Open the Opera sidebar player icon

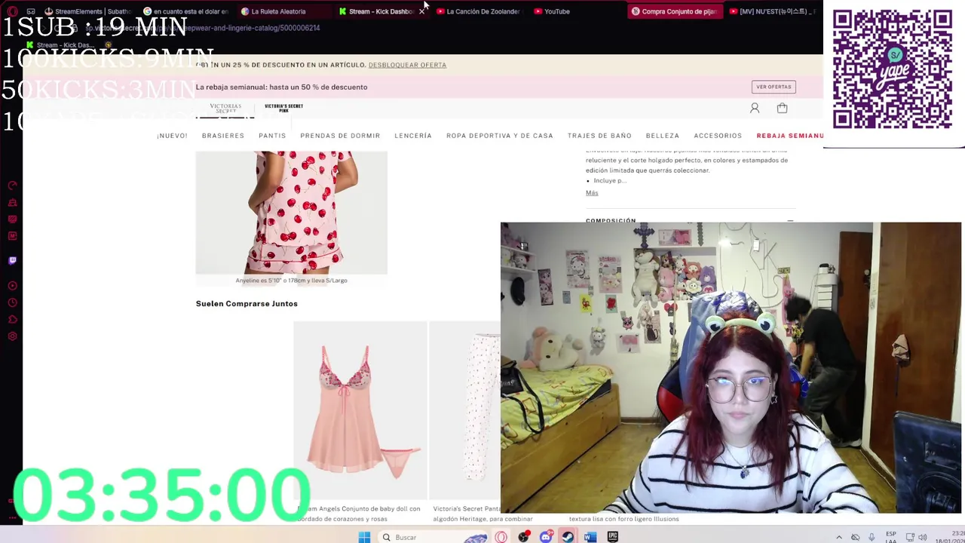12,286
